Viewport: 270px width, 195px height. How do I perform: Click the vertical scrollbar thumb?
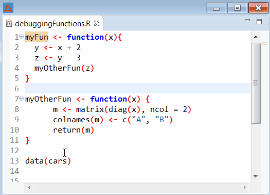(x=256, y=84)
